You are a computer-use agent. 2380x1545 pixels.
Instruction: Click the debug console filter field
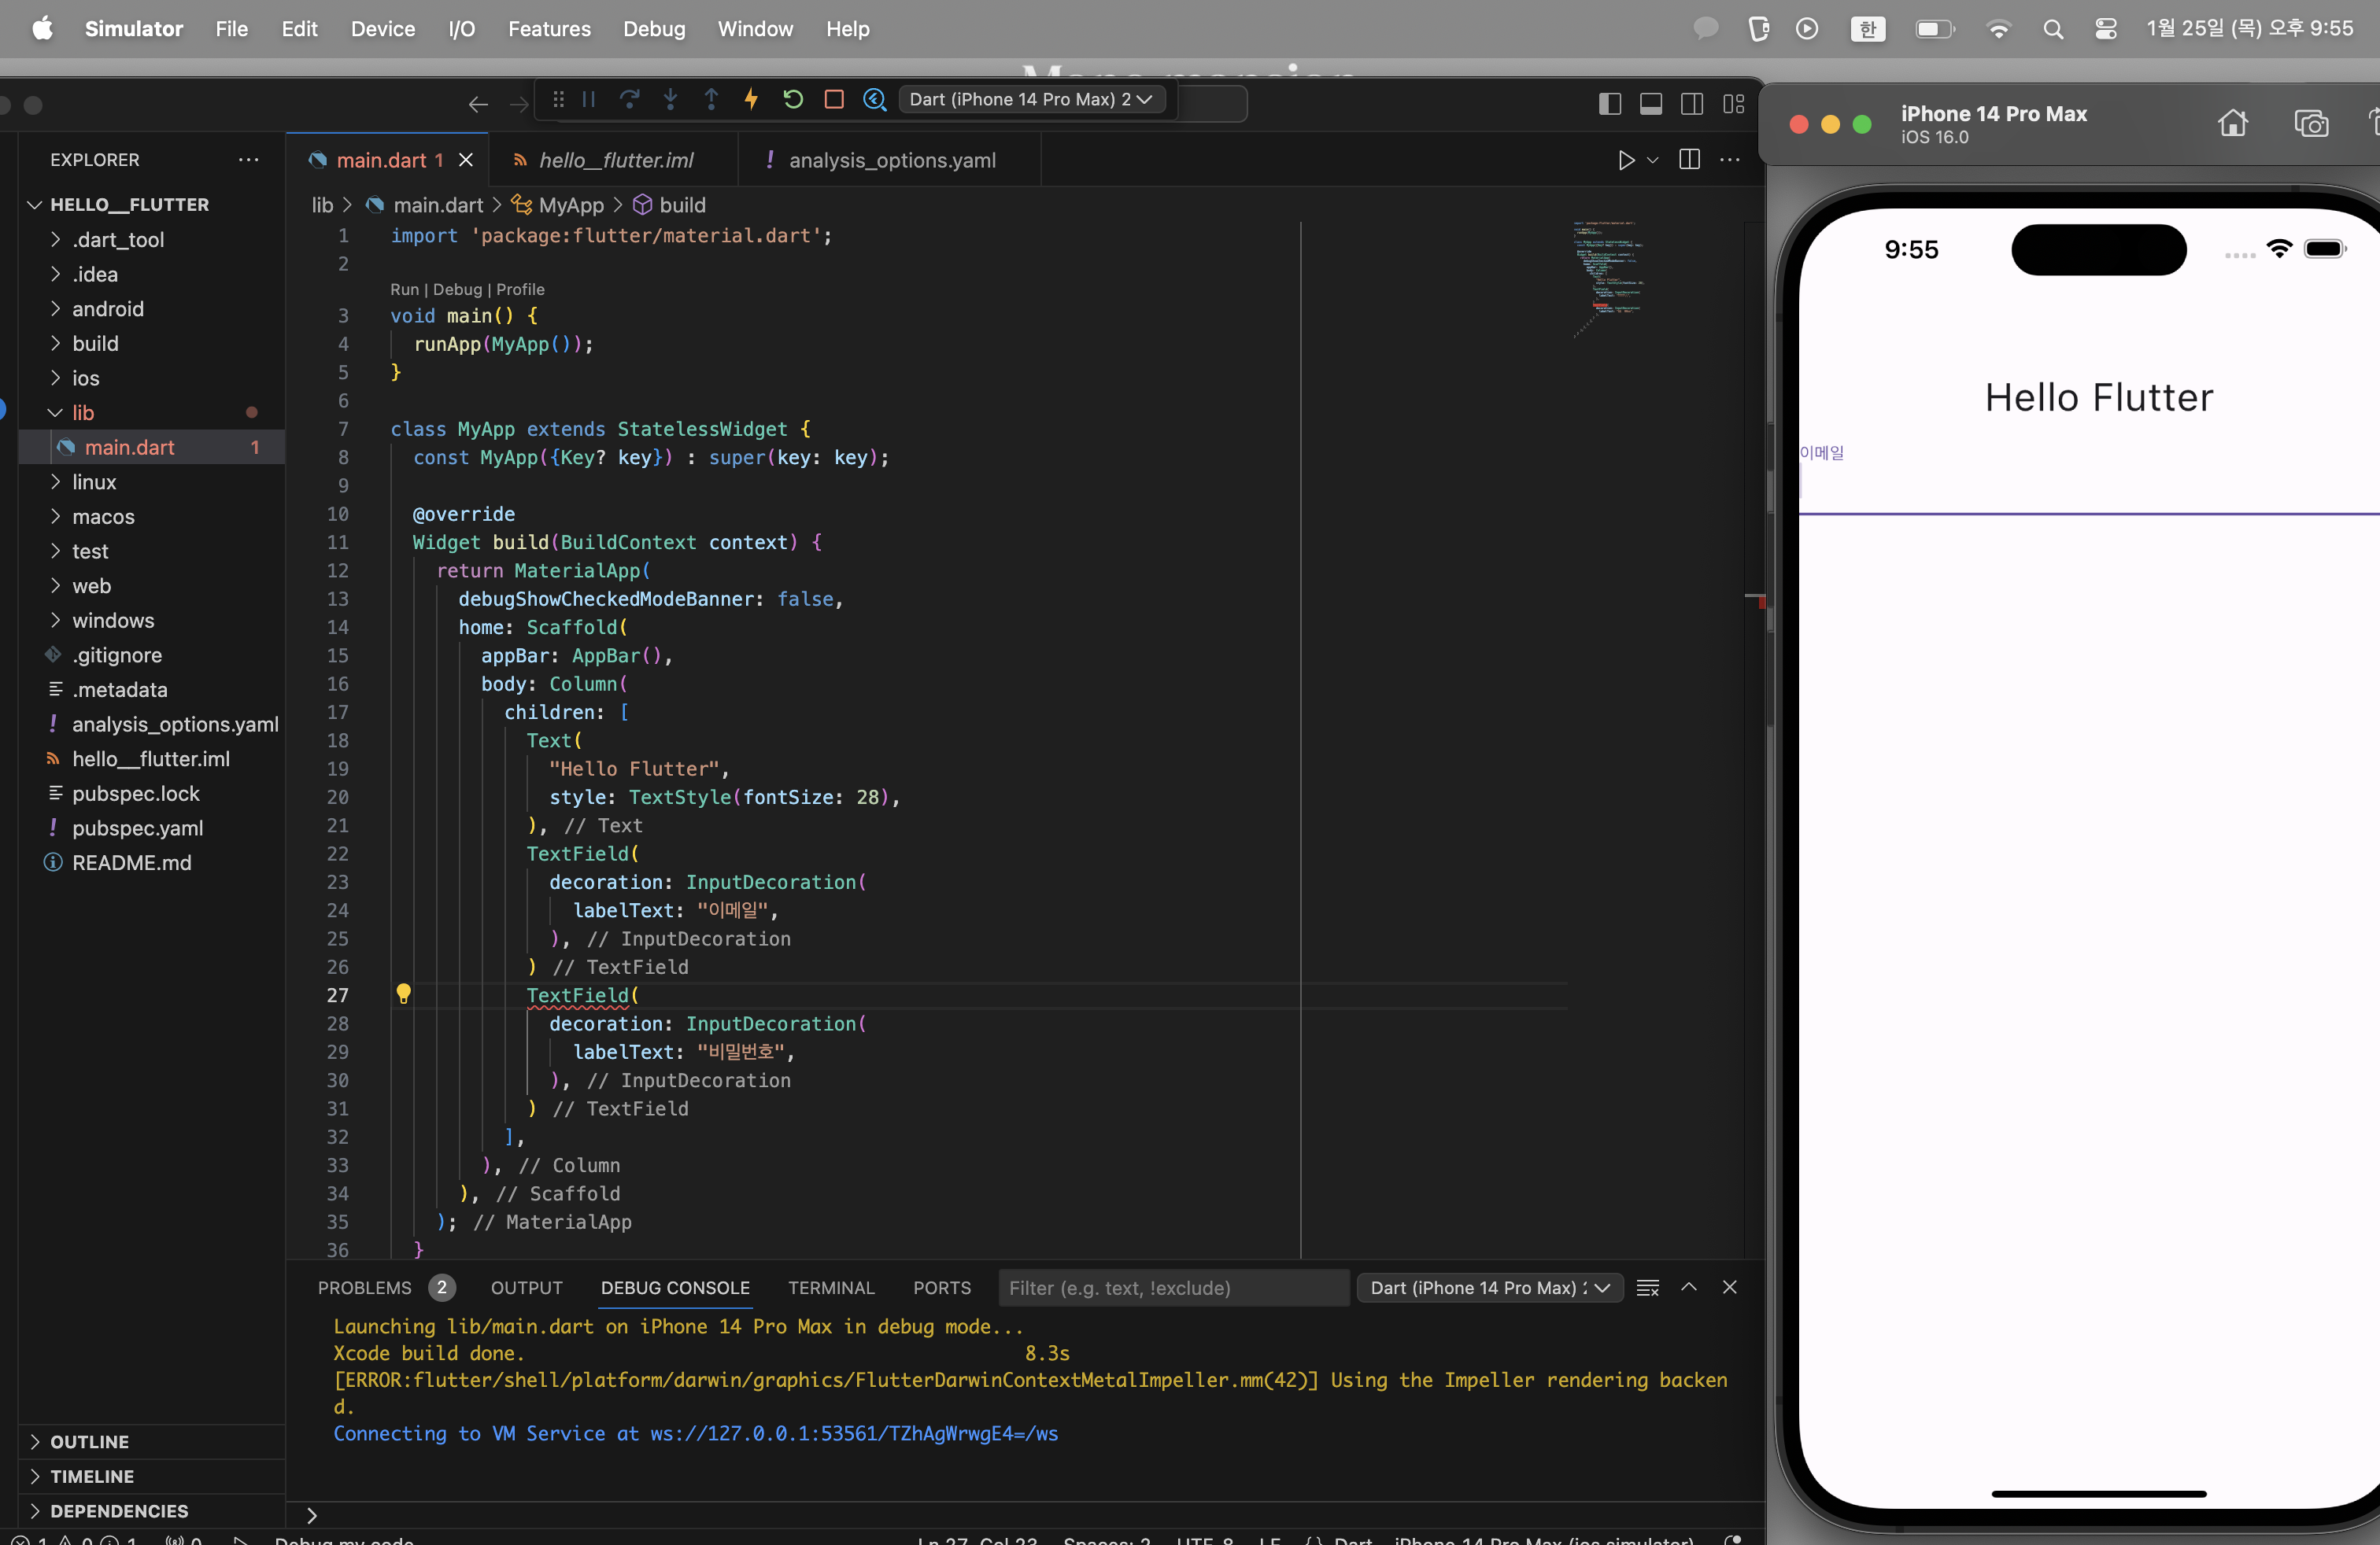pos(1174,1287)
